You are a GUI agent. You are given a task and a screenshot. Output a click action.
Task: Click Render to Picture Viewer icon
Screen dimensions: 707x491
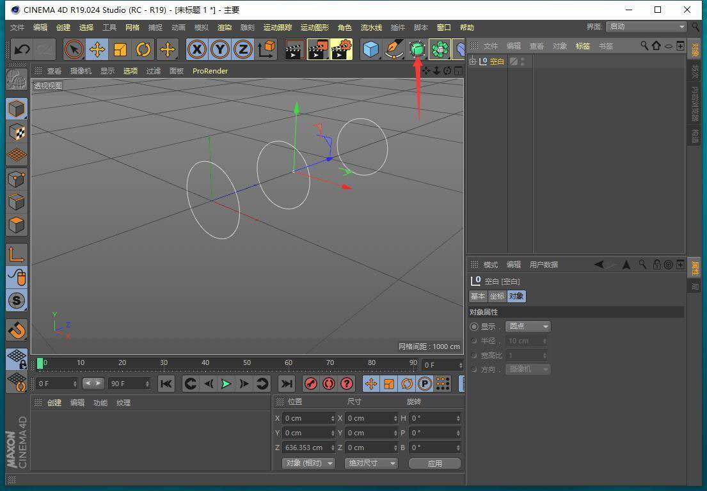pyautogui.click(x=318, y=49)
